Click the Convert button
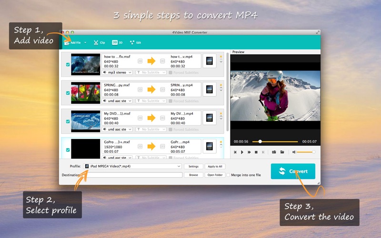 293,171
